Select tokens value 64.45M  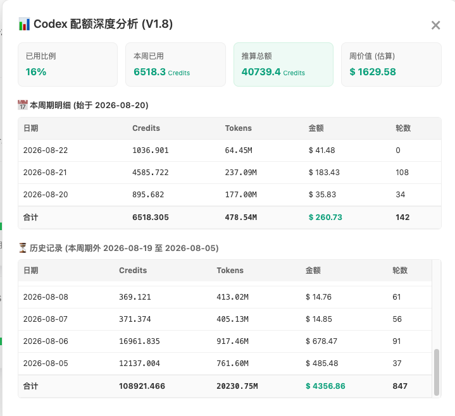pyautogui.click(x=239, y=150)
